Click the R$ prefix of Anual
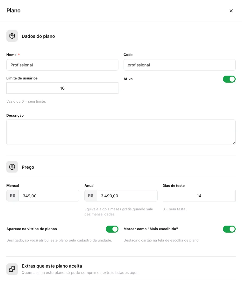This screenshot has width=242, height=286. pyautogui.click(x=91, y=196)
